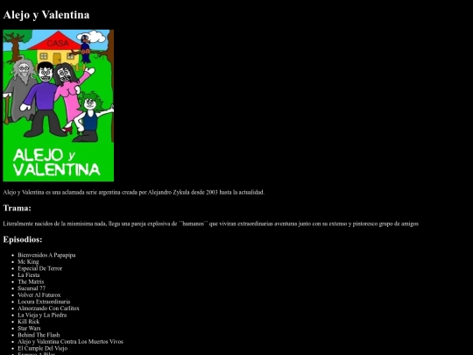Click episode Bienvenidos A Papapipa
Image resolution: width=473 pixels, height=355 pixels.
(x=46, y=255)
